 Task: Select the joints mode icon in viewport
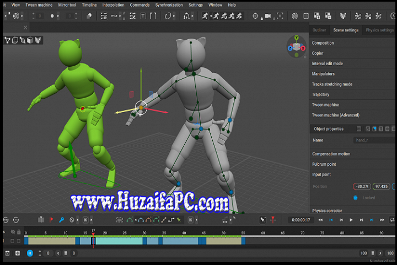click(7, 40)
